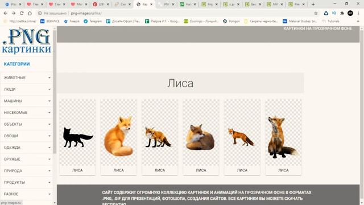Open the Tutorials bookmark folder

coord(330,21)
